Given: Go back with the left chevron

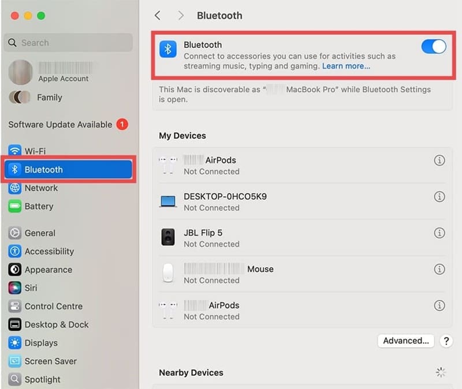Looking at the screenshot, I should click(158, 16).
